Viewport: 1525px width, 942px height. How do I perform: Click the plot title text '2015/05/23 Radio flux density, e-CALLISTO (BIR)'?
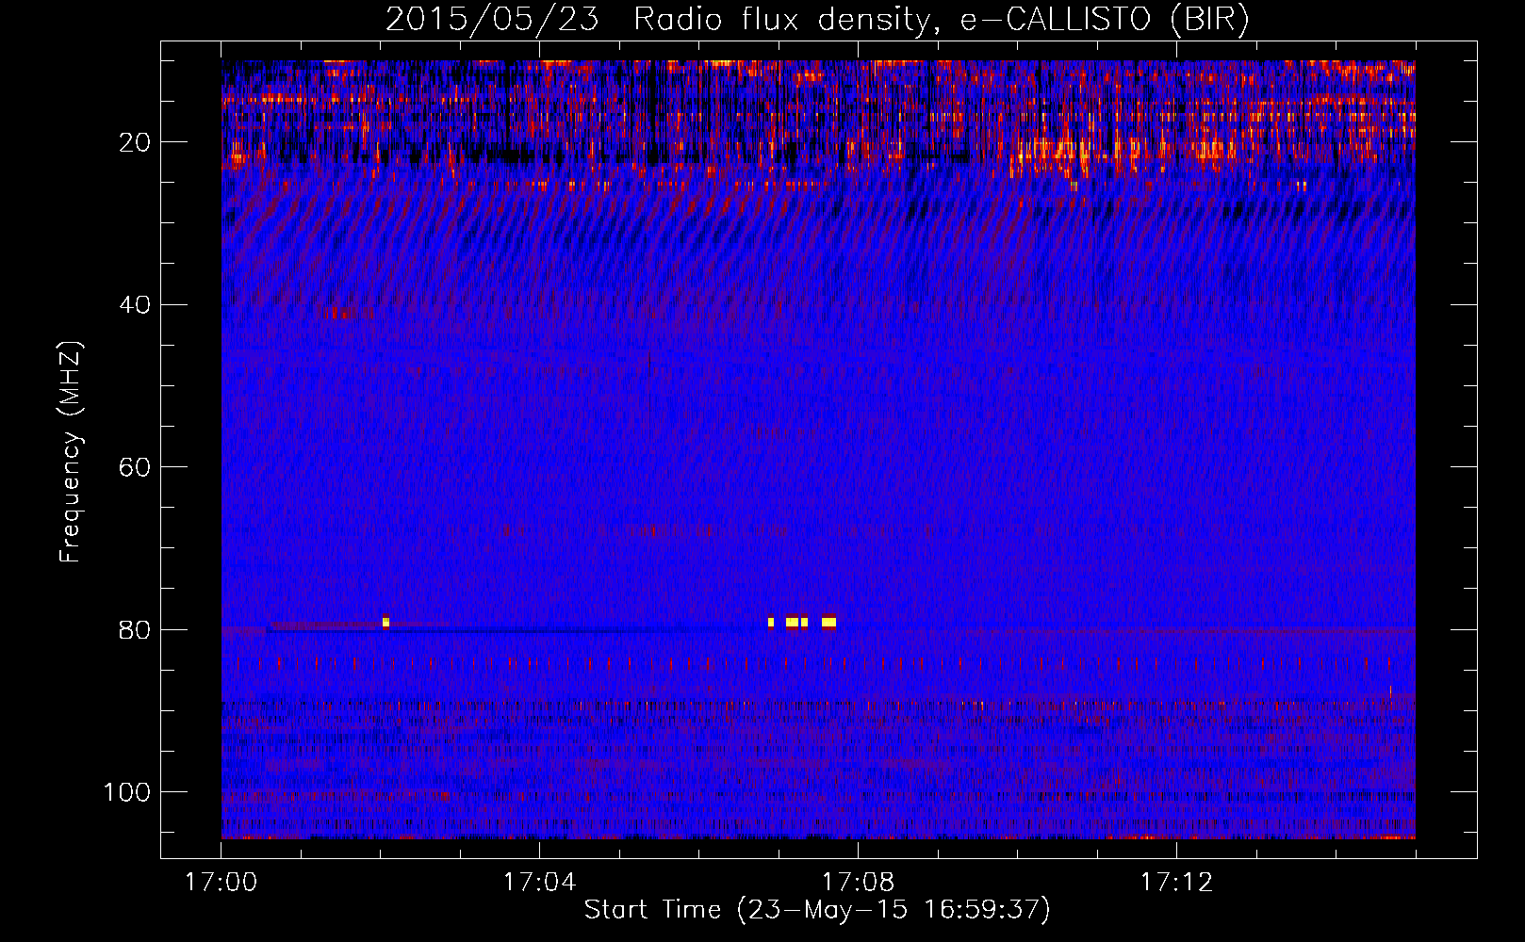(x=816, y=19)
